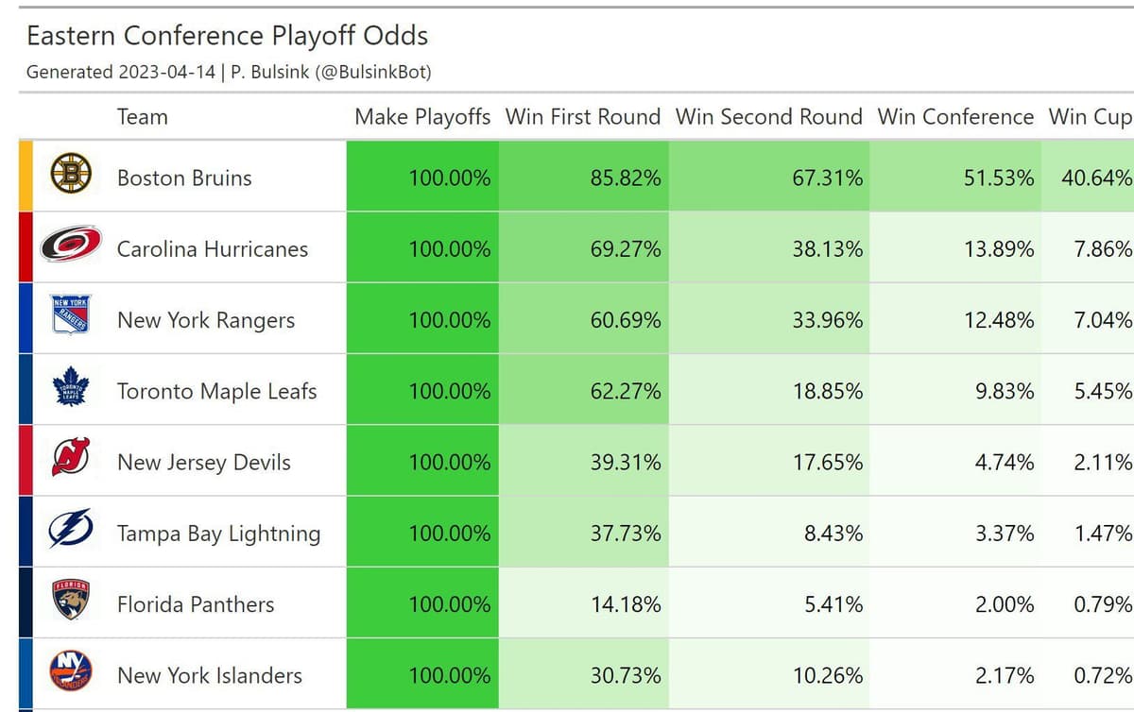1134x712 pixels.
Task: Click the yellow Bruins color bar
Action: pos(26,176)
